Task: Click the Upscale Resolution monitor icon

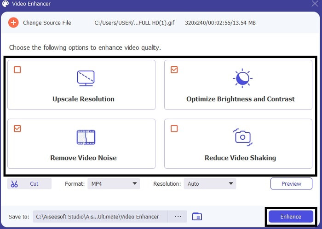Action: pyautogui.click(x=86, y=79)
